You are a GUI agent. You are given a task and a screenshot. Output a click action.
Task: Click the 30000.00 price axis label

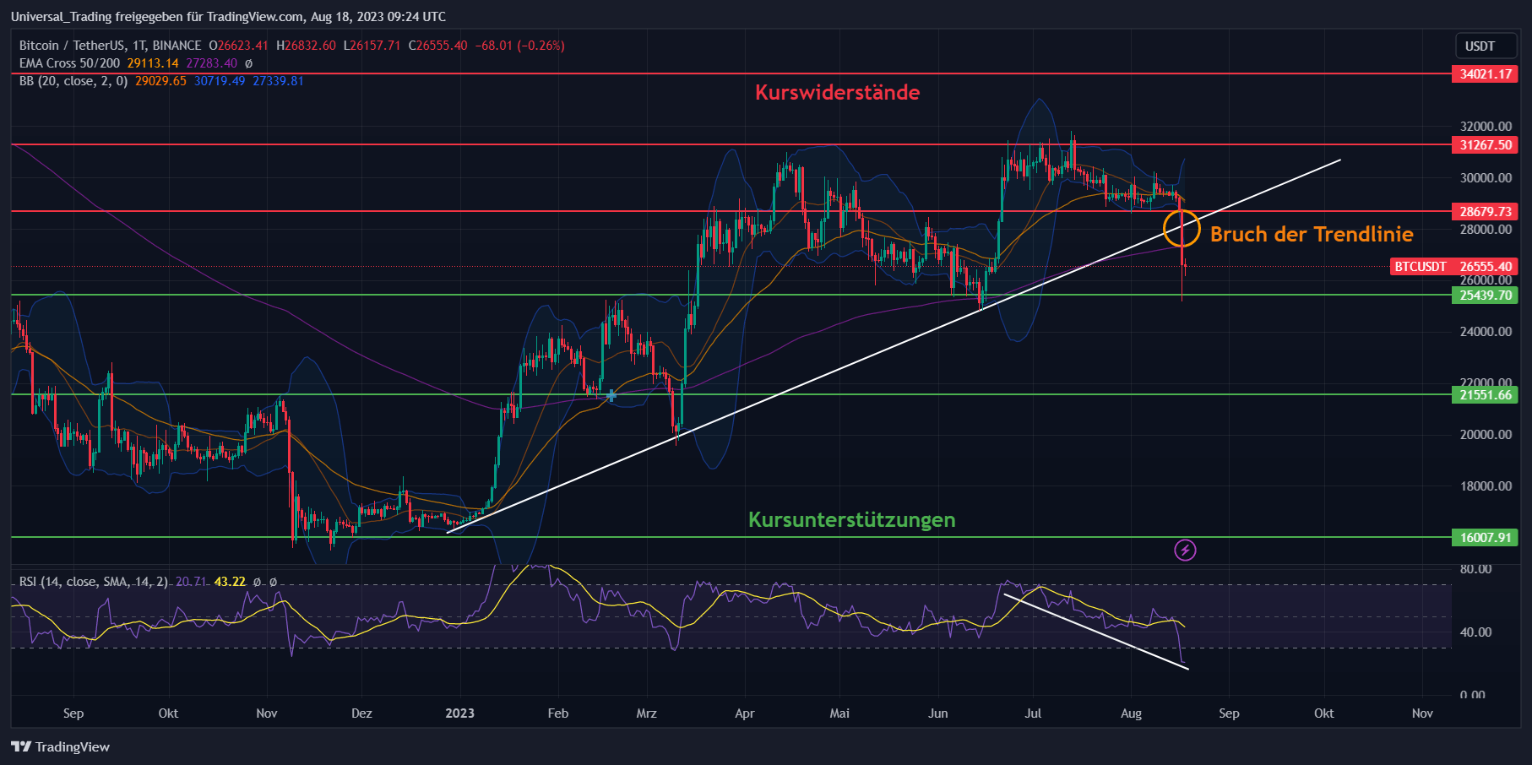coord(1486,178)
